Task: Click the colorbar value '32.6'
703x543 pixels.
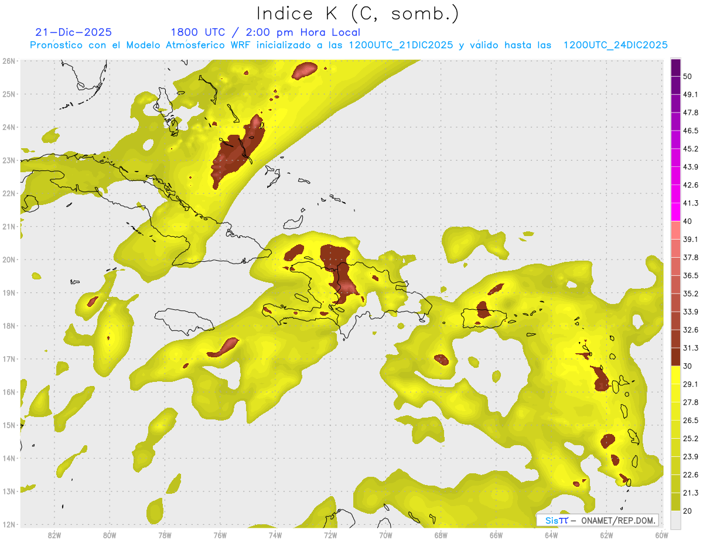Action: (691, 330)
